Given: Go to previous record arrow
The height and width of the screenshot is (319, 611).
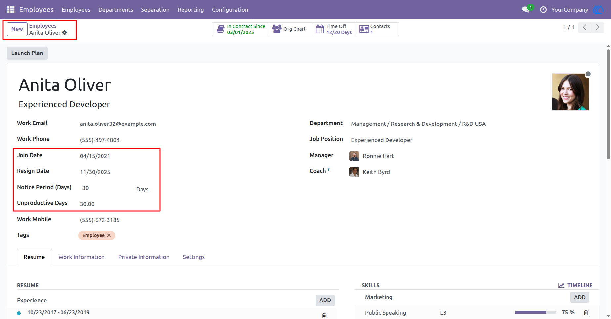Looking at the screenshot, I should [x=585, y=27].
